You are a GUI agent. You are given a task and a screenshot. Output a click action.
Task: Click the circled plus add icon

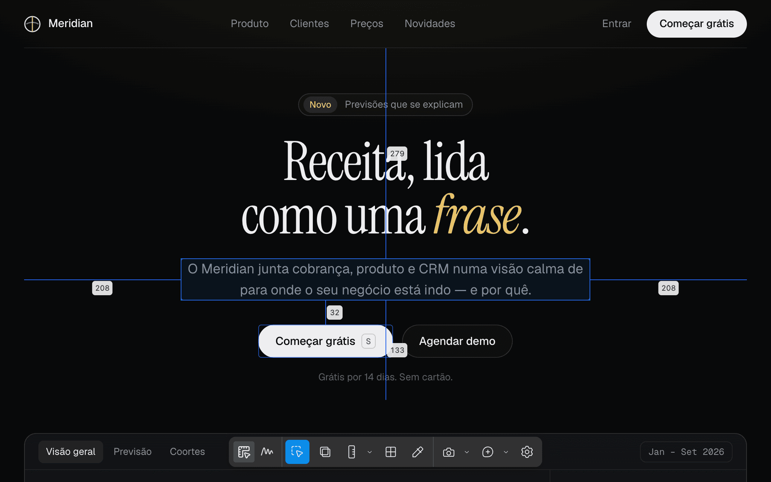[488, 452]
